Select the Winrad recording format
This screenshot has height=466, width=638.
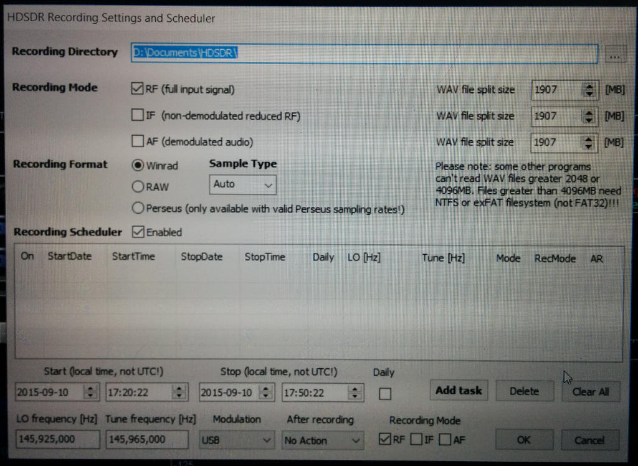click(x=138, y=165)
